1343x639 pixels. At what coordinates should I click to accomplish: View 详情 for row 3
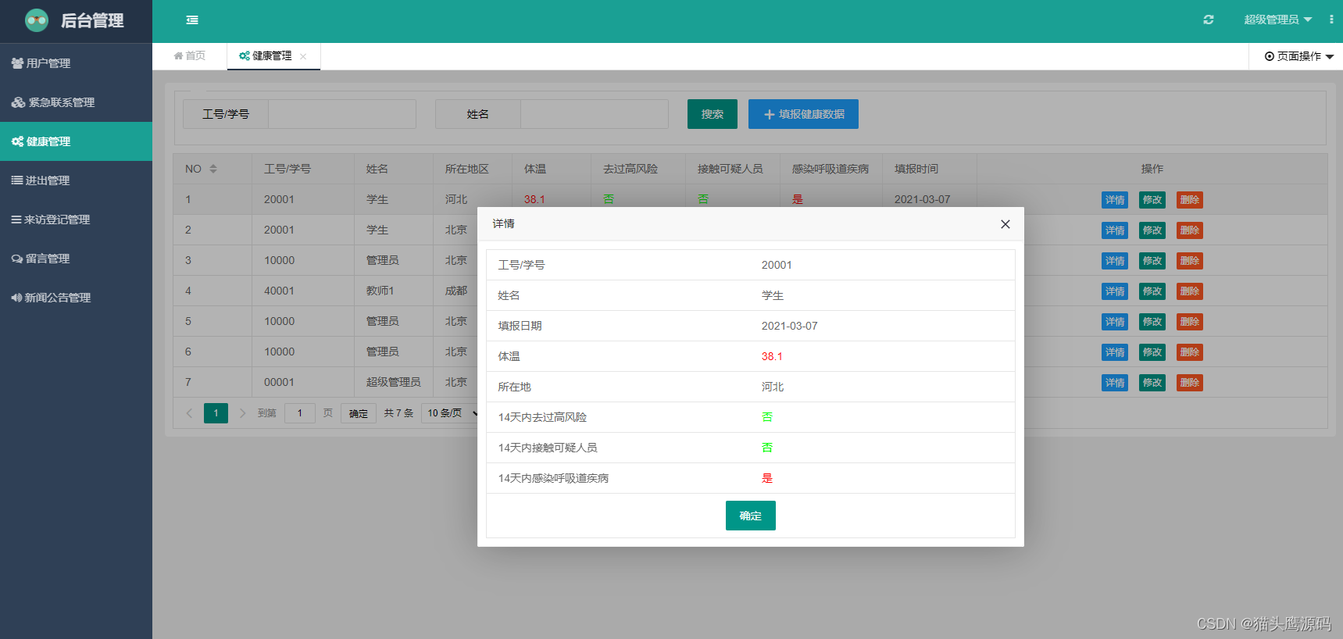(x=1115, y=261)
